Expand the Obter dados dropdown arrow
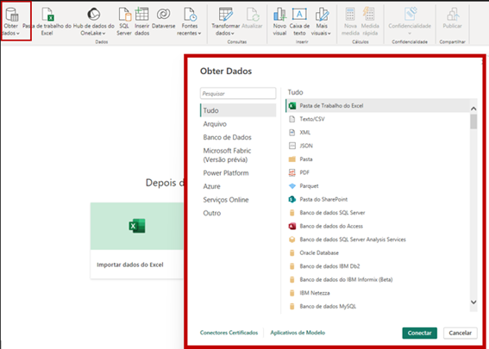 (x=18, y=34)
